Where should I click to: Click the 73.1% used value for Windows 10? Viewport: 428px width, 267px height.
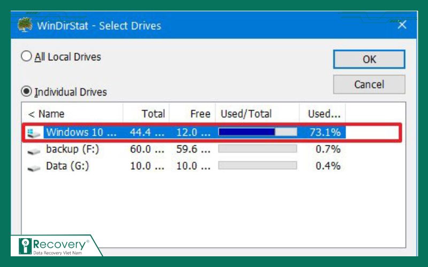[x=325, y=132]
